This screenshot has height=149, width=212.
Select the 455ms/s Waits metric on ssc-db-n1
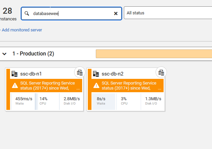(24, 101)
